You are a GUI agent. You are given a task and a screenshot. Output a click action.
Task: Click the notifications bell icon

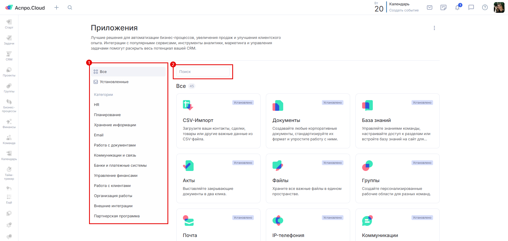pos(457,7)
